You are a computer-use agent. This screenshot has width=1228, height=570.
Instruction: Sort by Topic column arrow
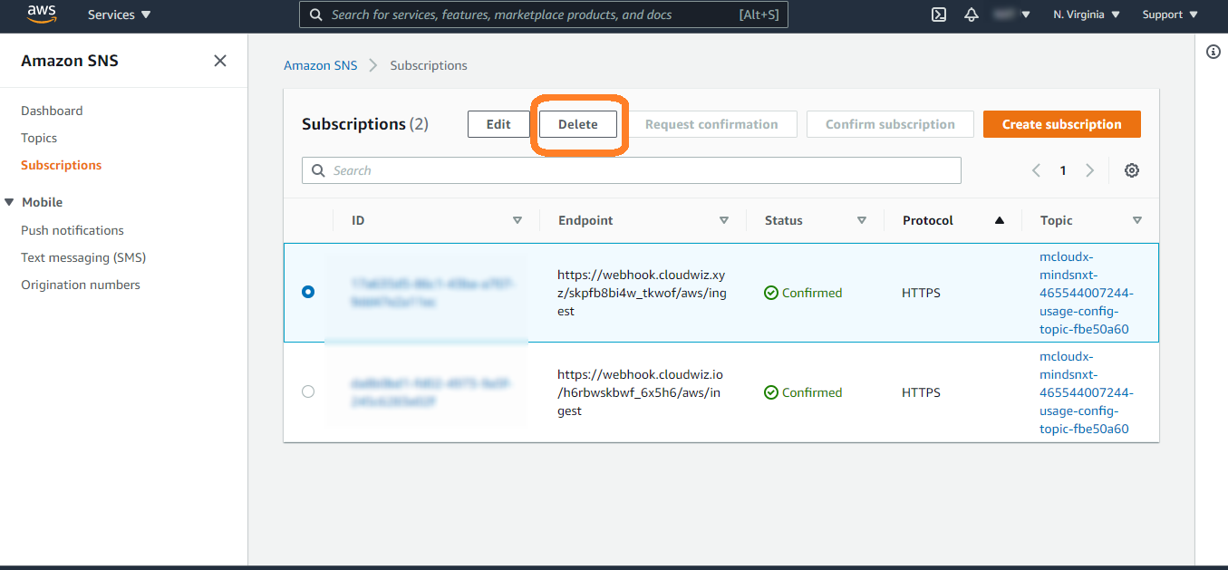[1137, 220]
